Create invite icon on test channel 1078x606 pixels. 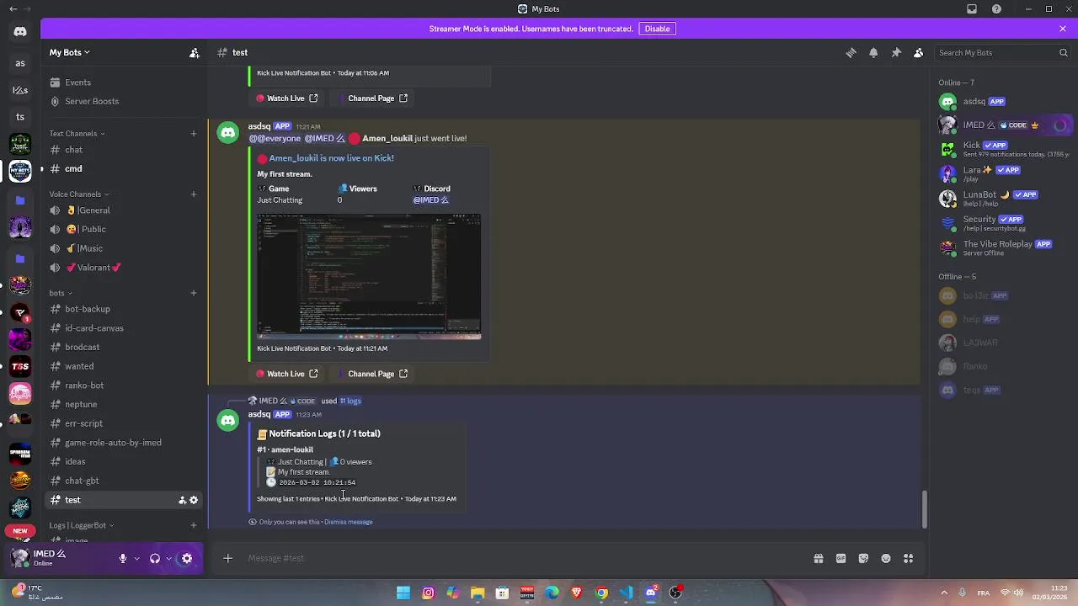coord(182,500)
